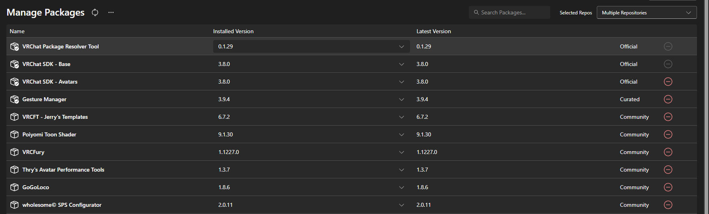709x214 pixels.
Task: Select the Gesture Manager name
Action: [44, 99]
